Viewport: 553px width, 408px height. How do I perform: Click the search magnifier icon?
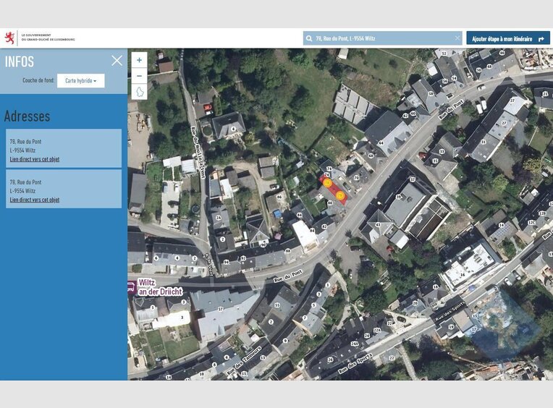[x=309, y=38]
